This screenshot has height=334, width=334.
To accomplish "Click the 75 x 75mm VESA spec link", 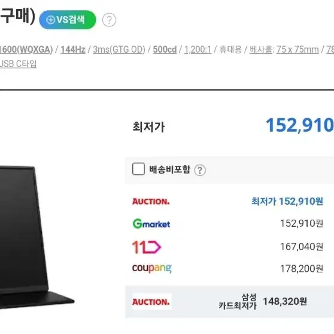I will (297, 50).
